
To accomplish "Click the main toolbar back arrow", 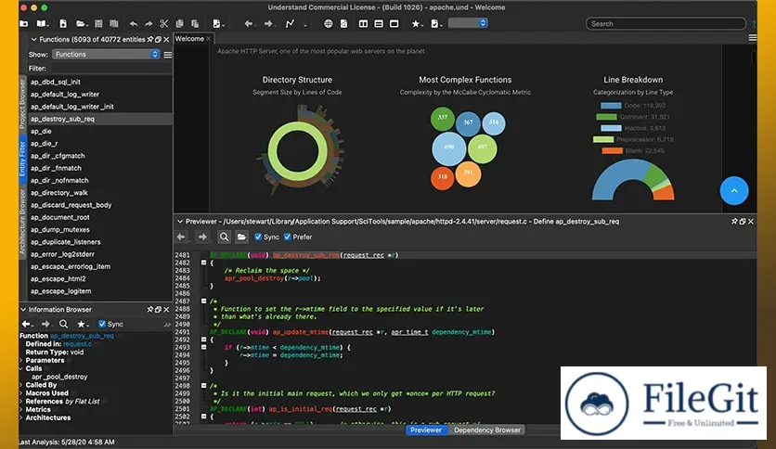I will point(249,24).
